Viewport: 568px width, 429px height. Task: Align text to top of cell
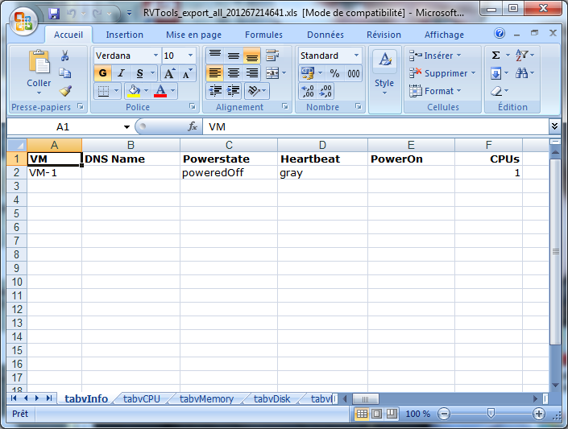coord(215,56)
